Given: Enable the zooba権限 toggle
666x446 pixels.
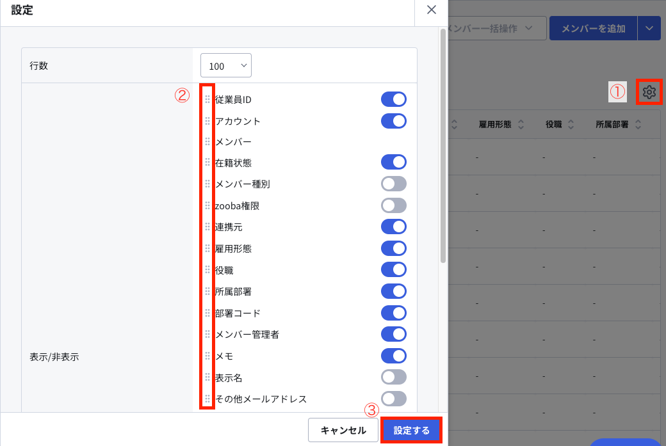Looking at the screenshot, I should (x=394, y=205).
